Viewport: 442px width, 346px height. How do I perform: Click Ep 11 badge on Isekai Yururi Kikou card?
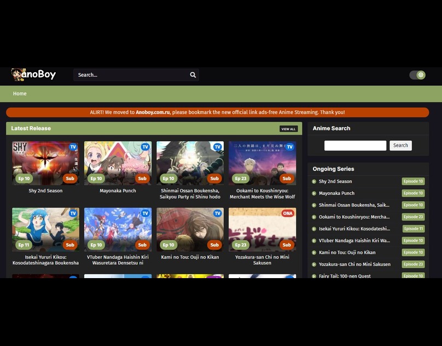pyautogui.click(x=24, y=245)
